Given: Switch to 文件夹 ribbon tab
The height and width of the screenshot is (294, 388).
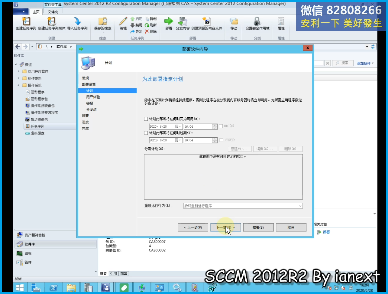Looking at the screenshot, I should (x=53, y=12).
